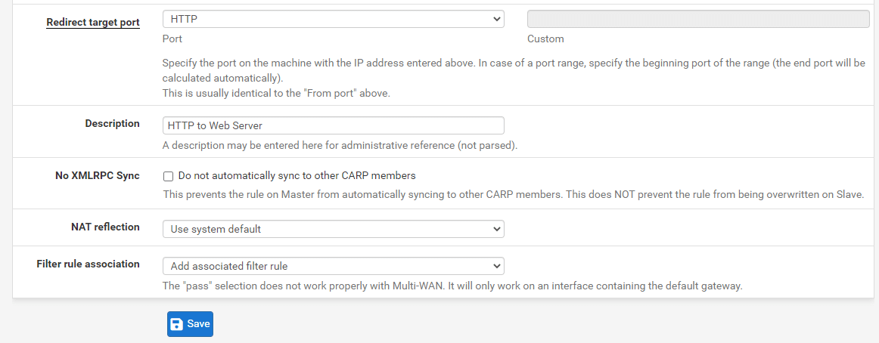Click the Port caption under the dropdown

tap(172, 39)
